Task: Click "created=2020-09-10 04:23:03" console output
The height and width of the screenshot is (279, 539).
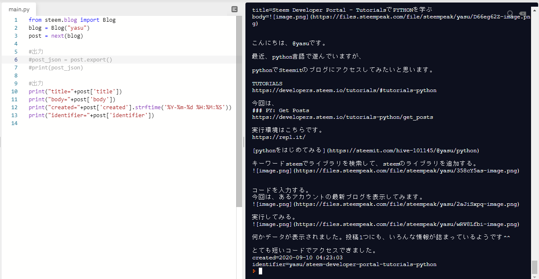Action: coord(297,258)
